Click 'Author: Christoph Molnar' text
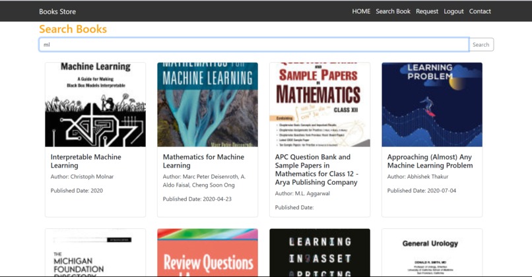The image size is (532, 277). 82,177
